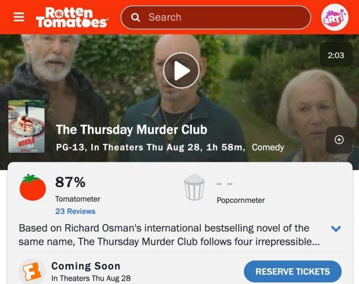
Task: Open The Thursday Murder Club poster thumbnail
Action: [x=26, y=126]
